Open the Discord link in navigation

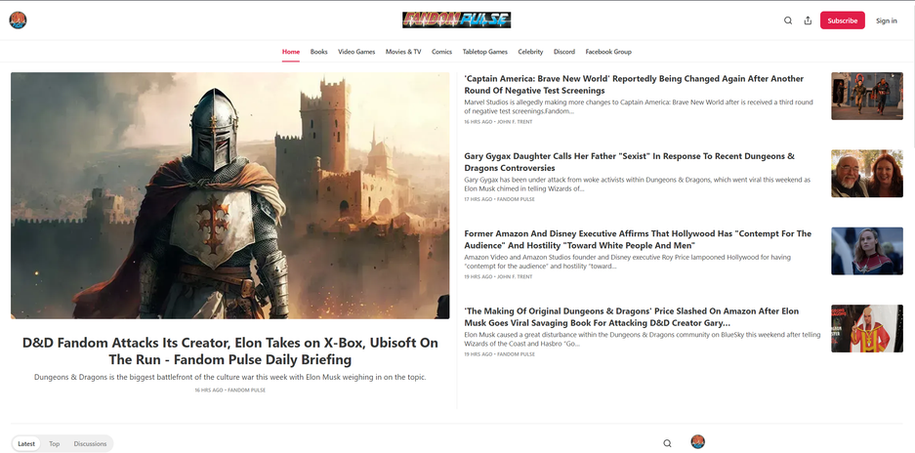[x=564, y=52]
